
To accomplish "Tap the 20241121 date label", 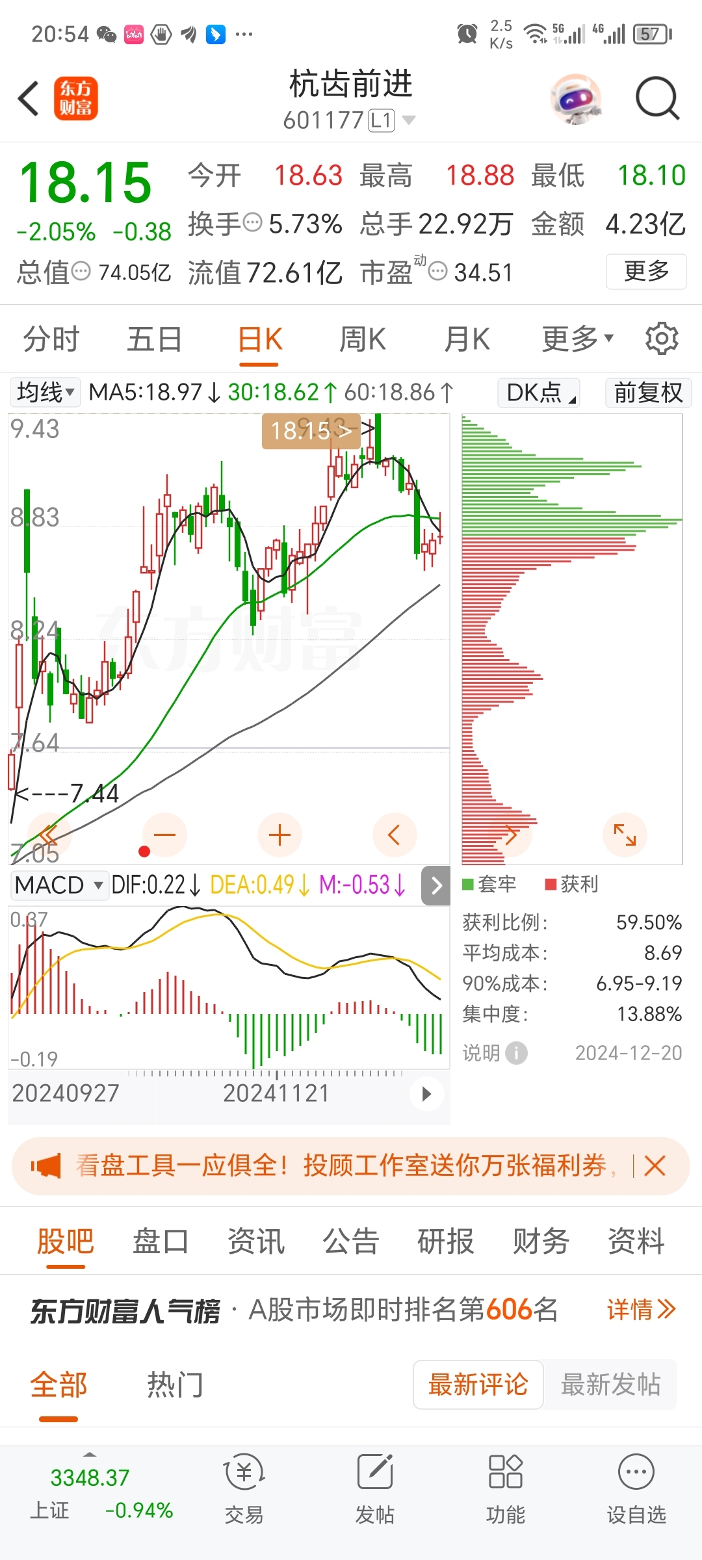I will [277, 1093].
